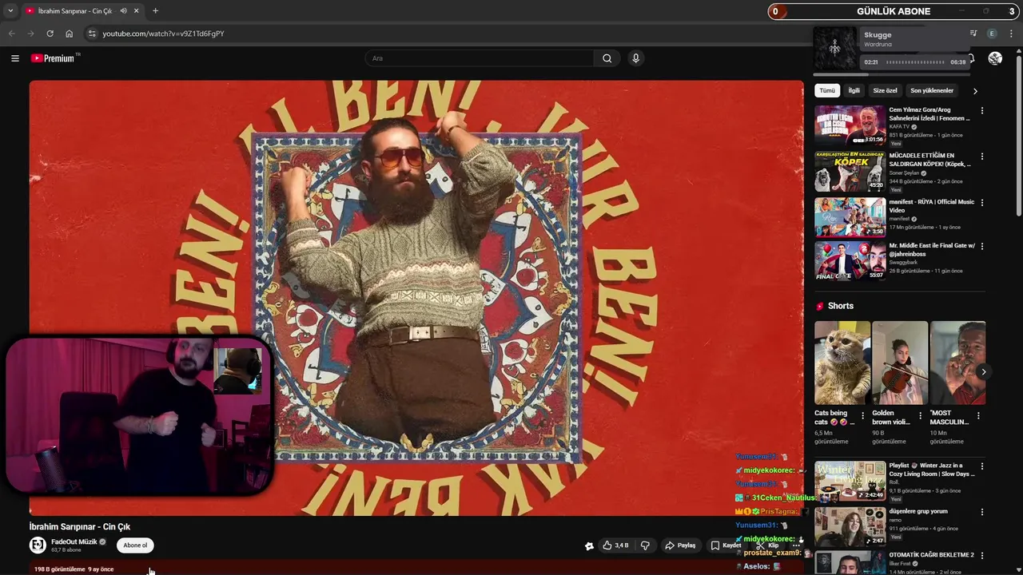The width and height of the screenshot is (1023, 575).
Task: Save video with 'Kaydet' button
Action: click(726, 545)
